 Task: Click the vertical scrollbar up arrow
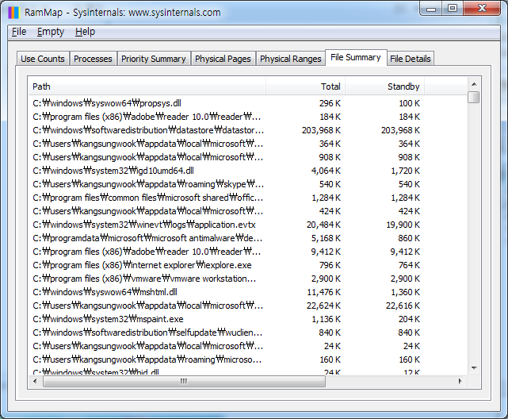[x=474, y=84]
